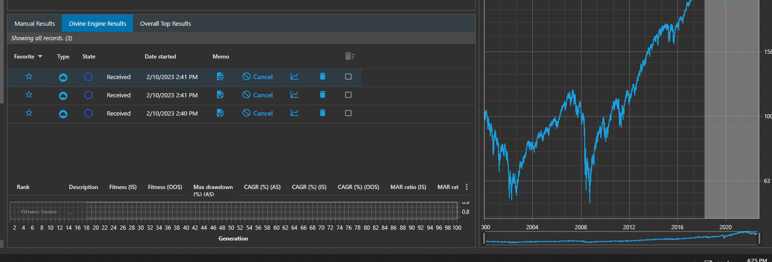Star the highlighted 2:41 PM record as favorite
Screen dimensions: 772x262
pos(29,76)
